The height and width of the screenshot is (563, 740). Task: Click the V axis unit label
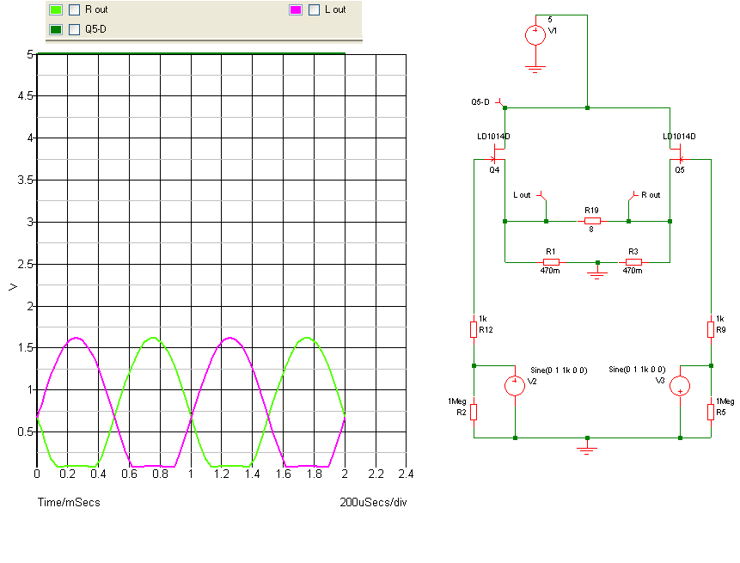click(x=13, y=287)
